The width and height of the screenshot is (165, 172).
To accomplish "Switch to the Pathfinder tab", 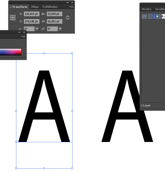I will (50, 7).
